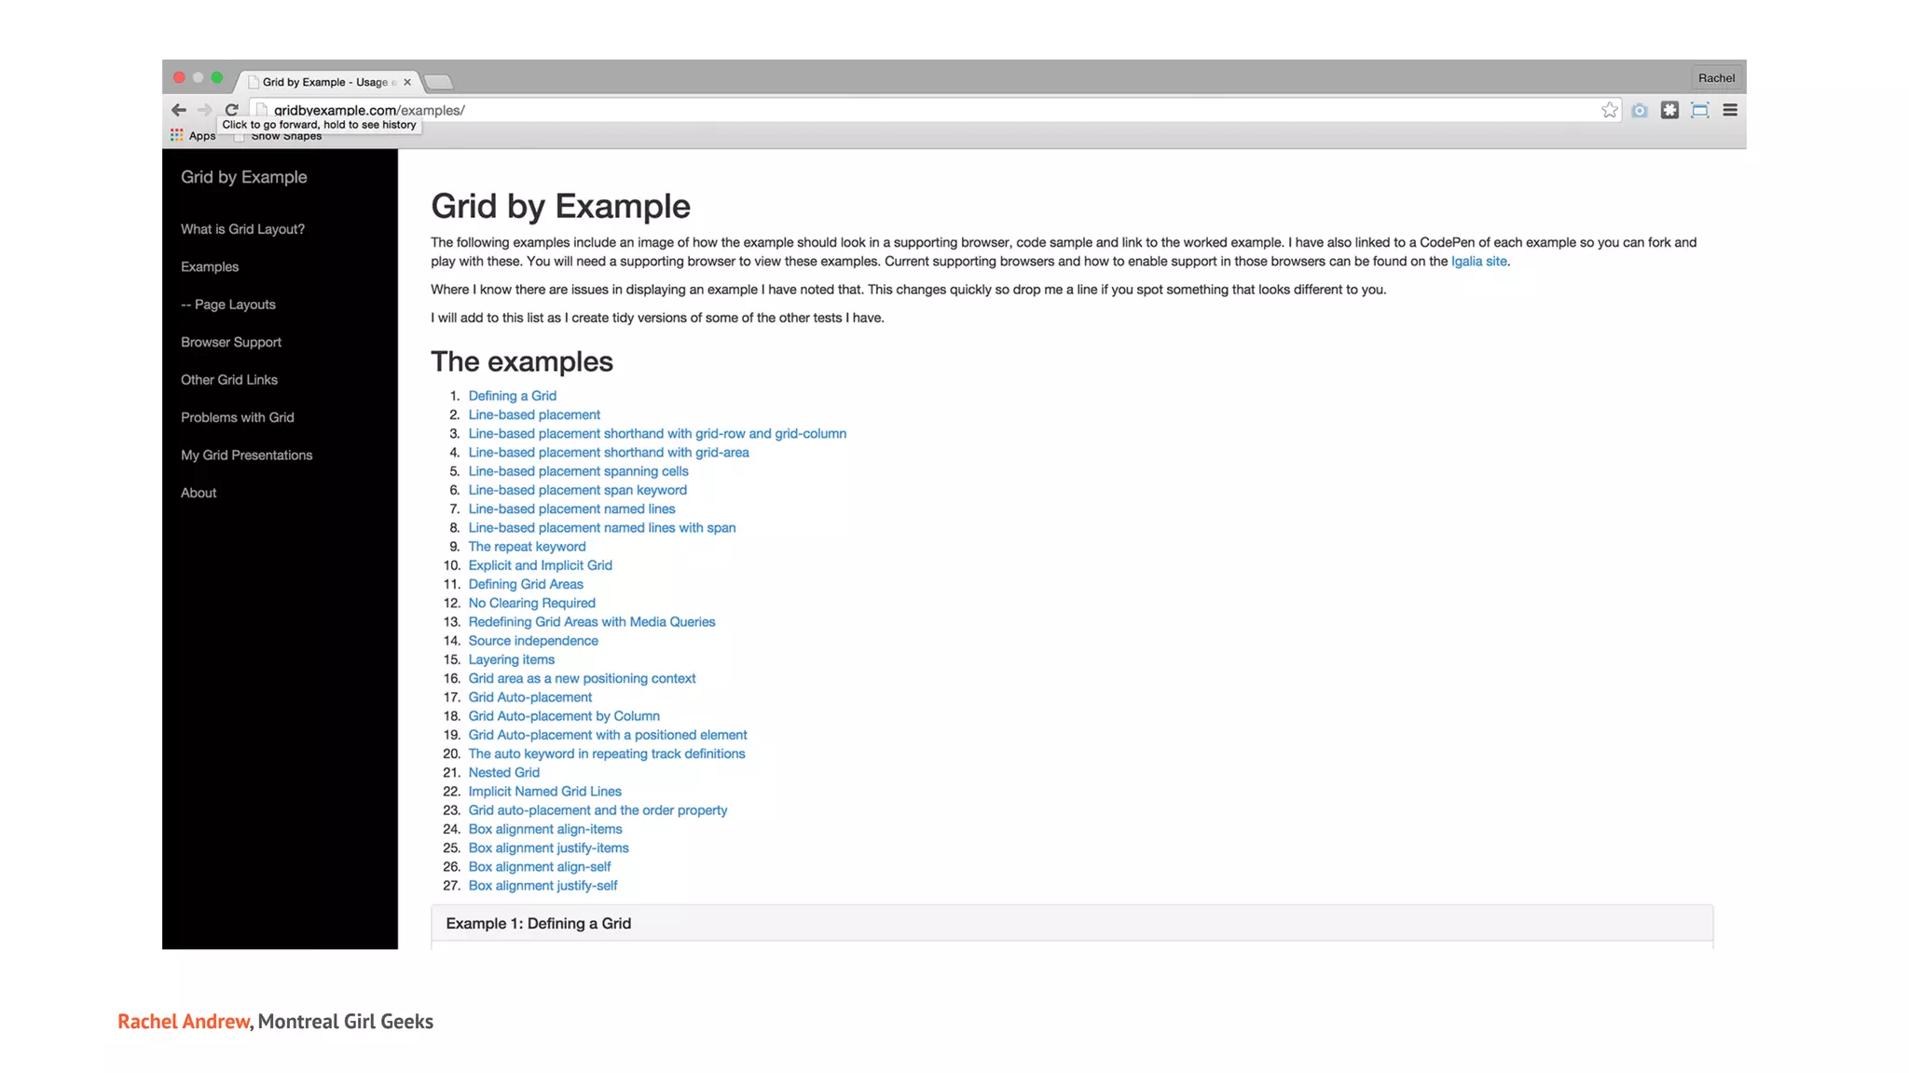Open Browser Support in sidebar
This screenshot has width=1909, height=1073.
click(231, 342)
